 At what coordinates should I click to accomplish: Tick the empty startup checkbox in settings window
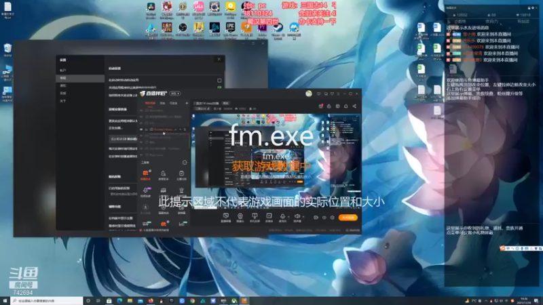[x=219, y=80]
